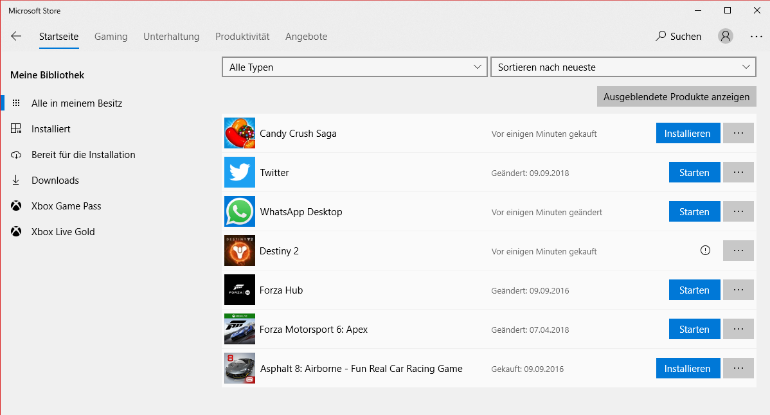This screenshot has width=770, height=415.
Task: Close the Microsoft Store window
Action: coord(757,10)
